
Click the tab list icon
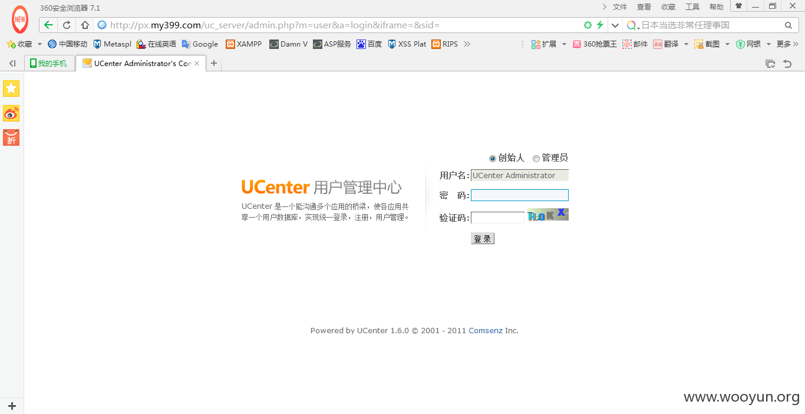770,64
